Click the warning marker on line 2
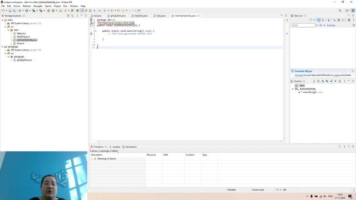 point(91,23)
